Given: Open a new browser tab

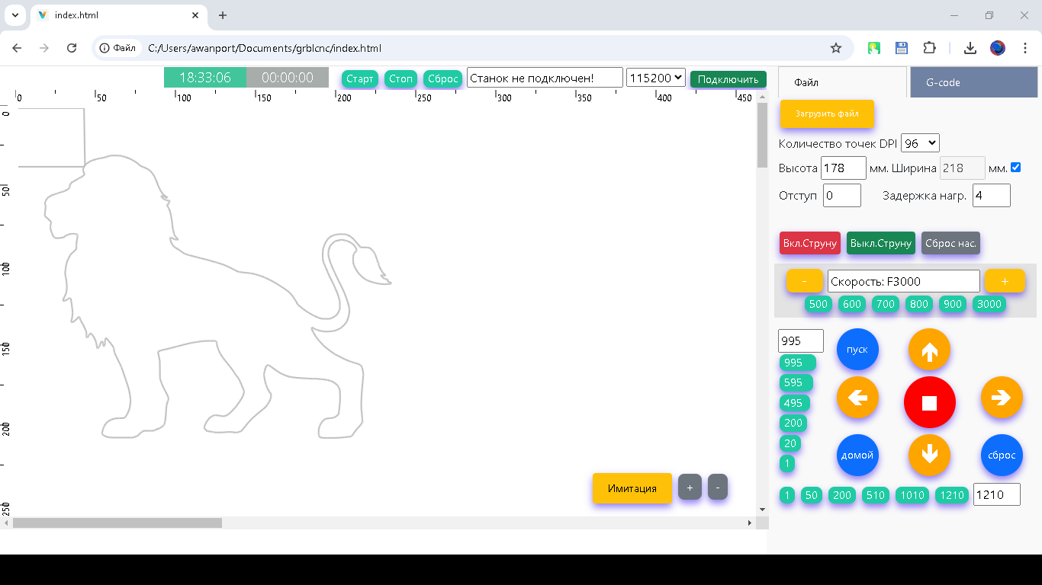Looking at the screenshot, I should coord(223,15).
